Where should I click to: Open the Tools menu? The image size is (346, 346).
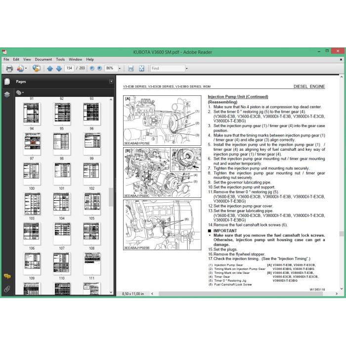click(60, 59)
